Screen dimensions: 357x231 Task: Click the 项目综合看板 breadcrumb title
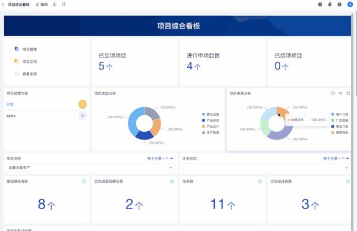tap(18, 4)
